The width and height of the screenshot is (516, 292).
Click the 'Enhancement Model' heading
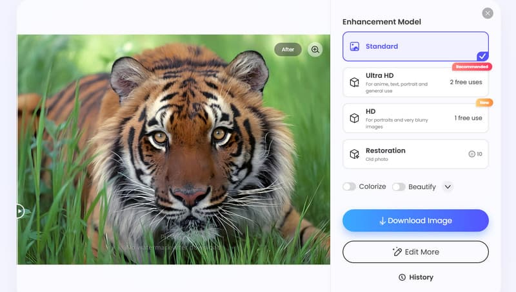[382, 22]
